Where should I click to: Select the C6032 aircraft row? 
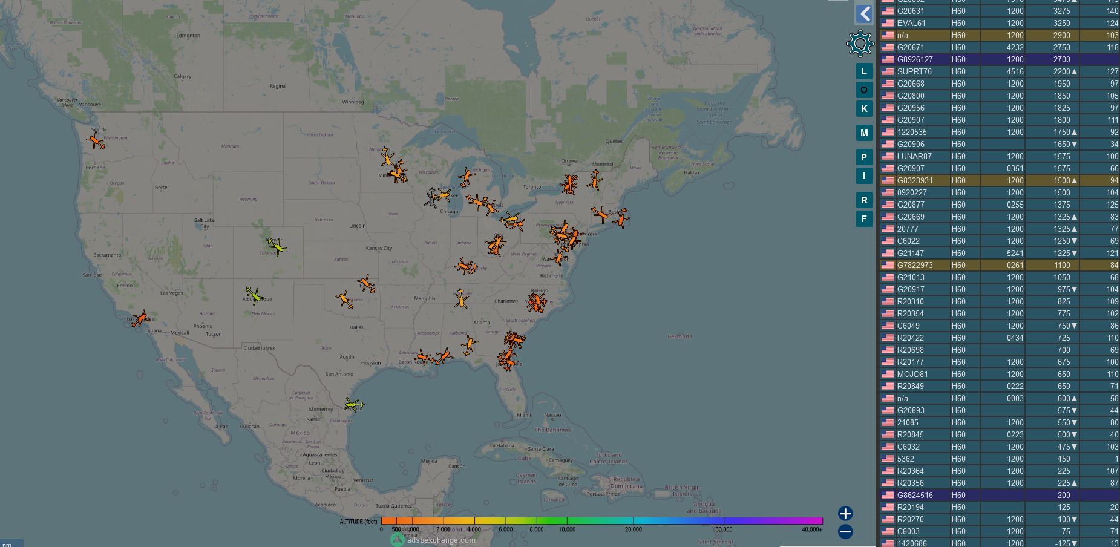[x=1000, y=447]
